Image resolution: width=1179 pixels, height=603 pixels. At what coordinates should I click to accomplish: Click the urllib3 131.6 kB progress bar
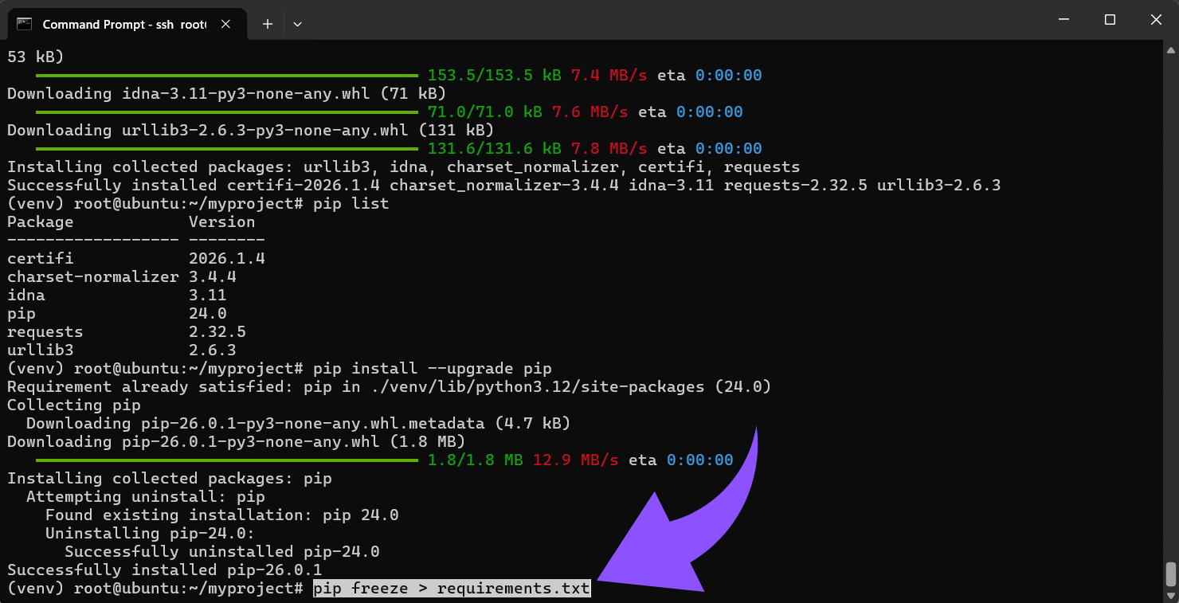pos(226,148)
